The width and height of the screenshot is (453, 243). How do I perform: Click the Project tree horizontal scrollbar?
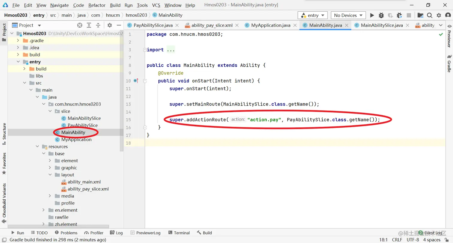58,227
